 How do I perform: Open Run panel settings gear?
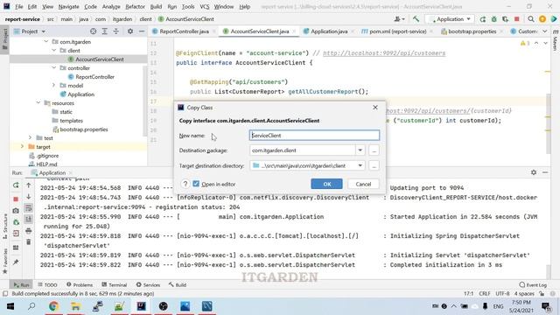pos(534,172)
